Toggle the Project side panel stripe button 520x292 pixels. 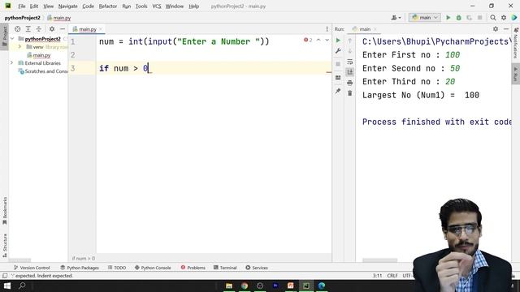coord(4,36)
